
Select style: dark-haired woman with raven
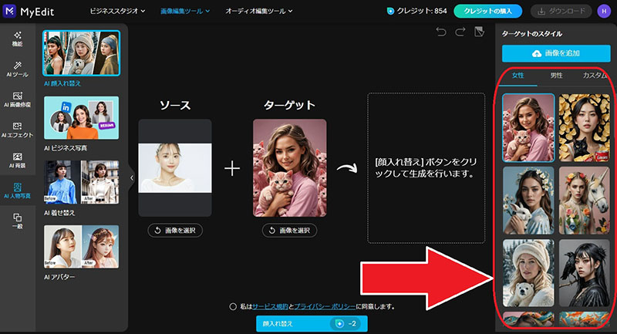pyautogui.click(x=585, y=273)
